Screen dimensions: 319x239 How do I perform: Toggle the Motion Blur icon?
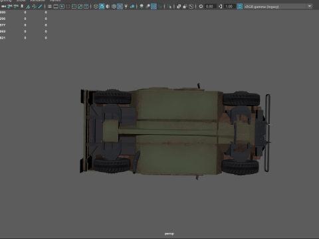(x=148, y=7)
